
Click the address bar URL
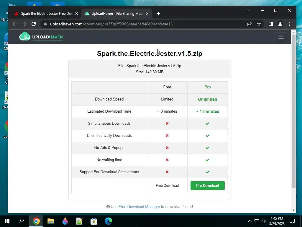[x=111, y=24]
